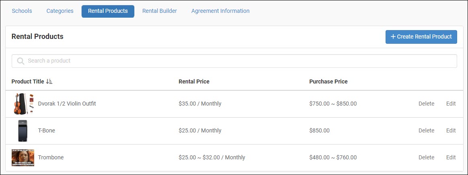Click the sort icon beside Product Title

pos(49,81)
